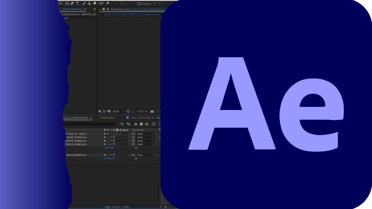
Task: Click the Shy column header icon
Action: 105,130
